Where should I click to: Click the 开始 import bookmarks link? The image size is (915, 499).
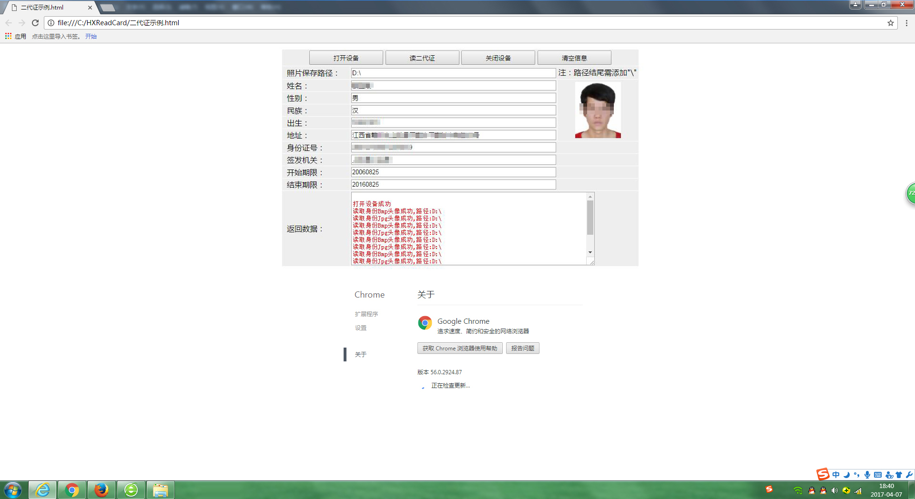(91, 37)
